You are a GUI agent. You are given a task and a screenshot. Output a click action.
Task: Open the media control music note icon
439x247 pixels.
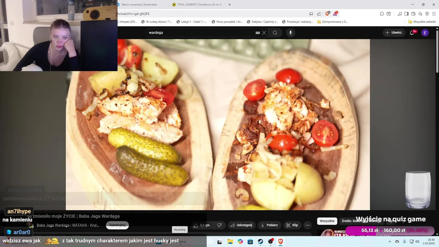pos(400,14)
